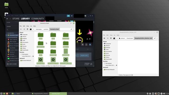Open Edit menu in Geometry Dash window

pos(24,26)
